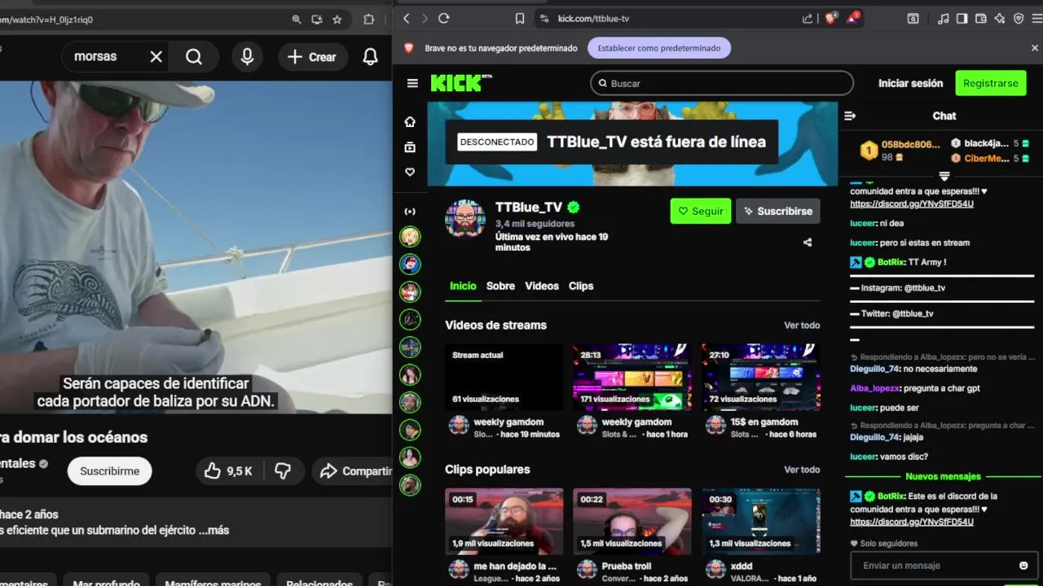This screenshot has height=586, width=1043.
Task: Switch to the Clips tab
Action: pyautogui.click(x=581, y=286)
